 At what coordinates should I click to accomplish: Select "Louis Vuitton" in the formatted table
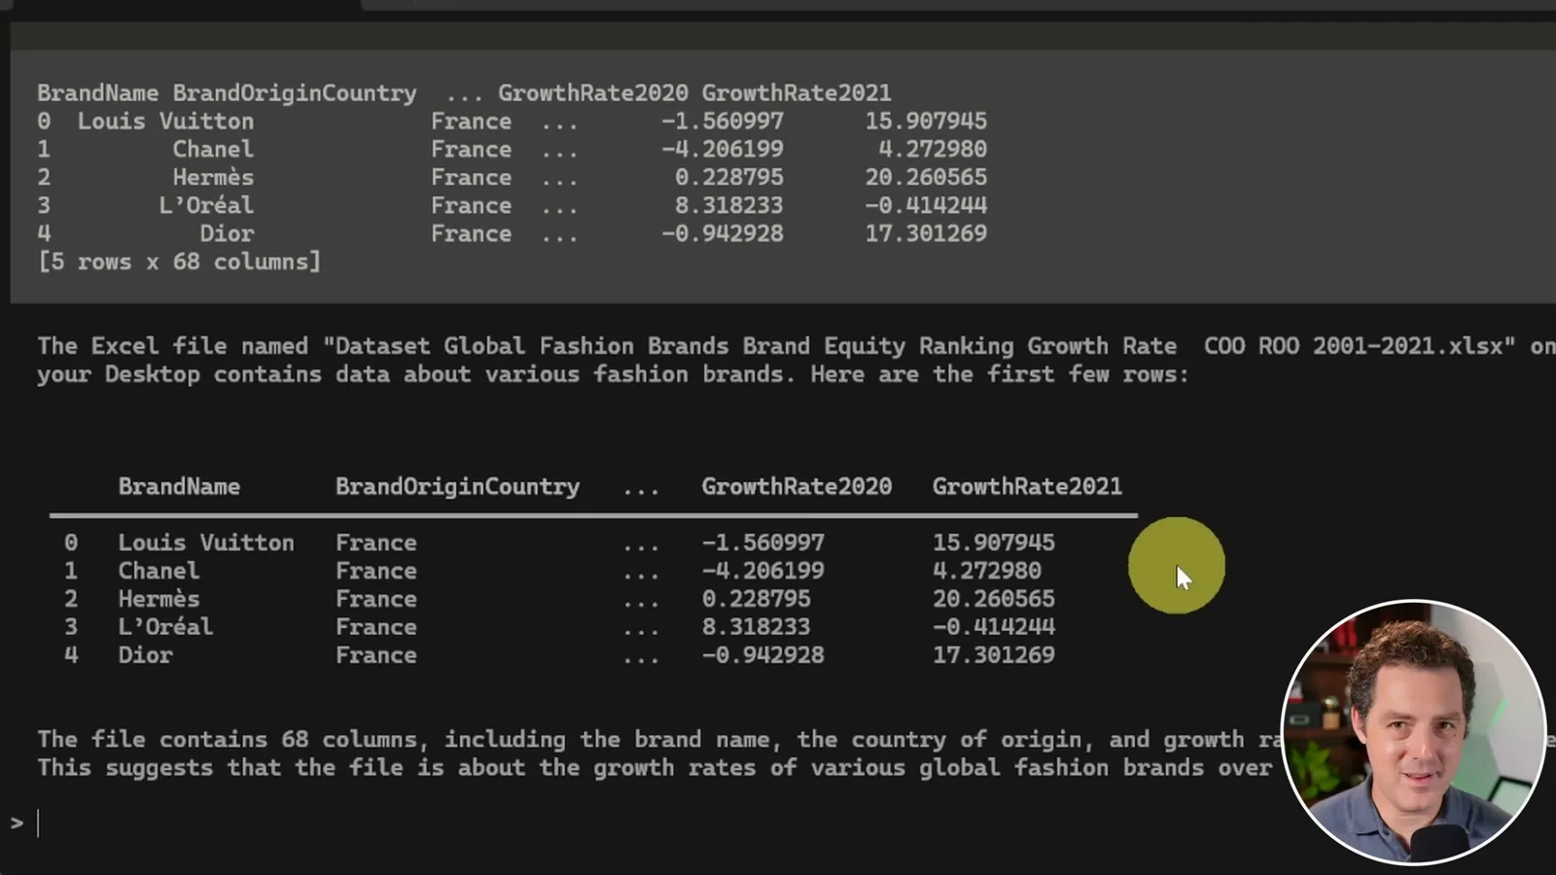pos(206,542)
